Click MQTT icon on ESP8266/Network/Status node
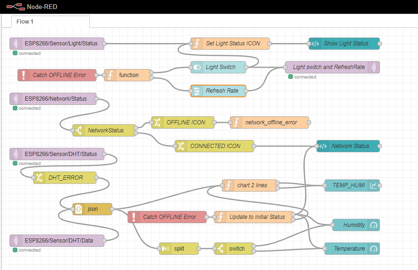Image resolution: width=418 pixels, height=270 pixels. pos(16,99)
